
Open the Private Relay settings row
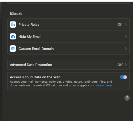(x=68, y=24)
